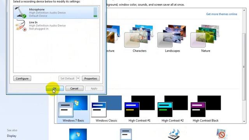
Task: Click 'Default Device' text under Microphone
Action: [38, 16]
